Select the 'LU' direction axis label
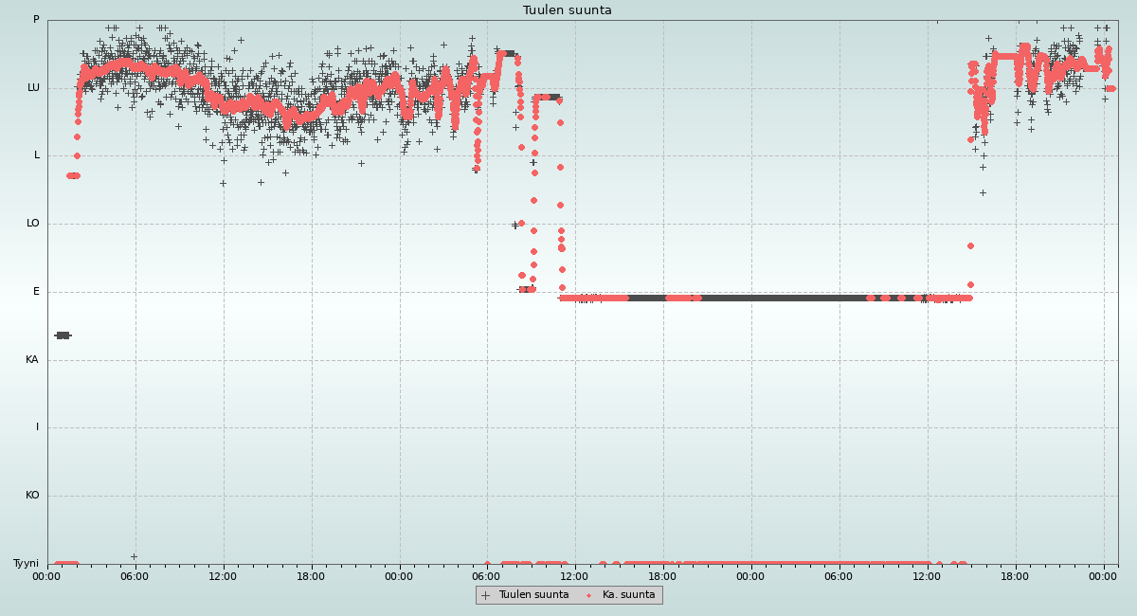1137x616 pixels. [33, 88]
